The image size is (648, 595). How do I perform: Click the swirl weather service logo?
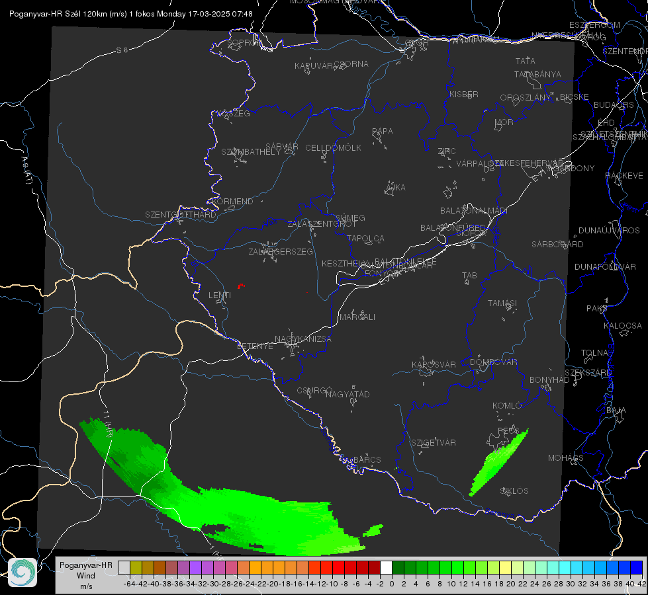23,573
